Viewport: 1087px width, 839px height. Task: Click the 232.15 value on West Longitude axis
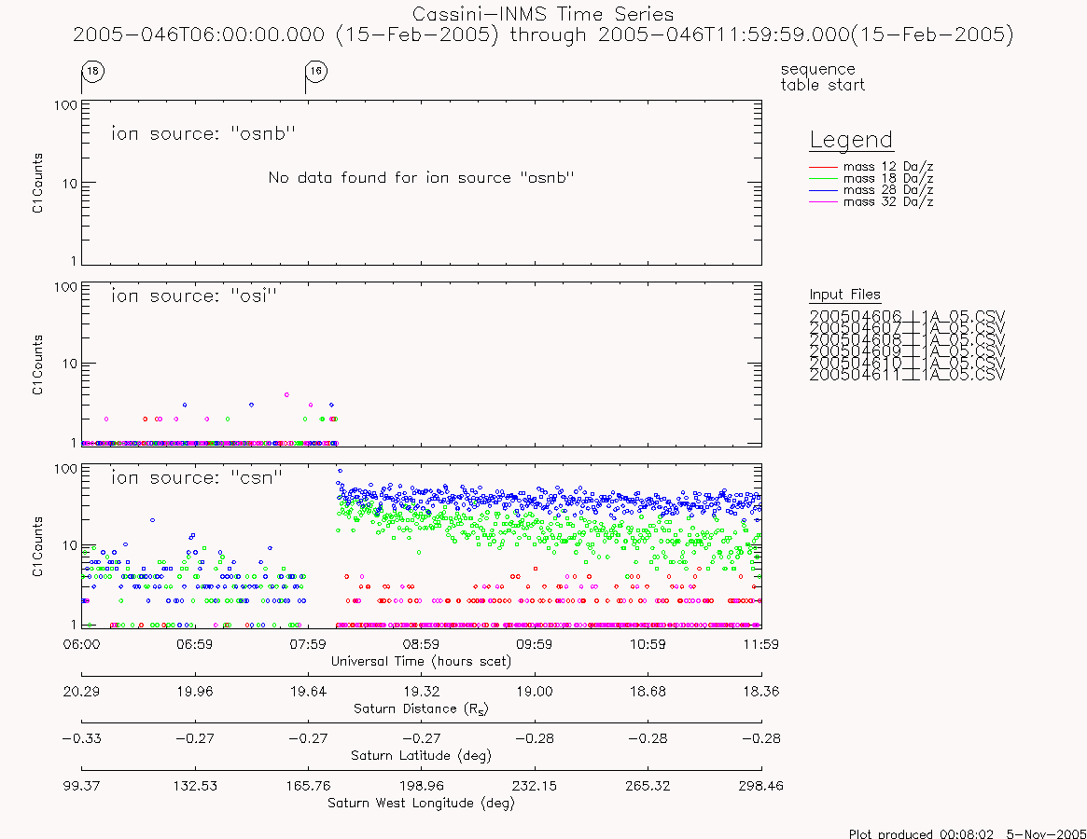click(x=535, y=787)
